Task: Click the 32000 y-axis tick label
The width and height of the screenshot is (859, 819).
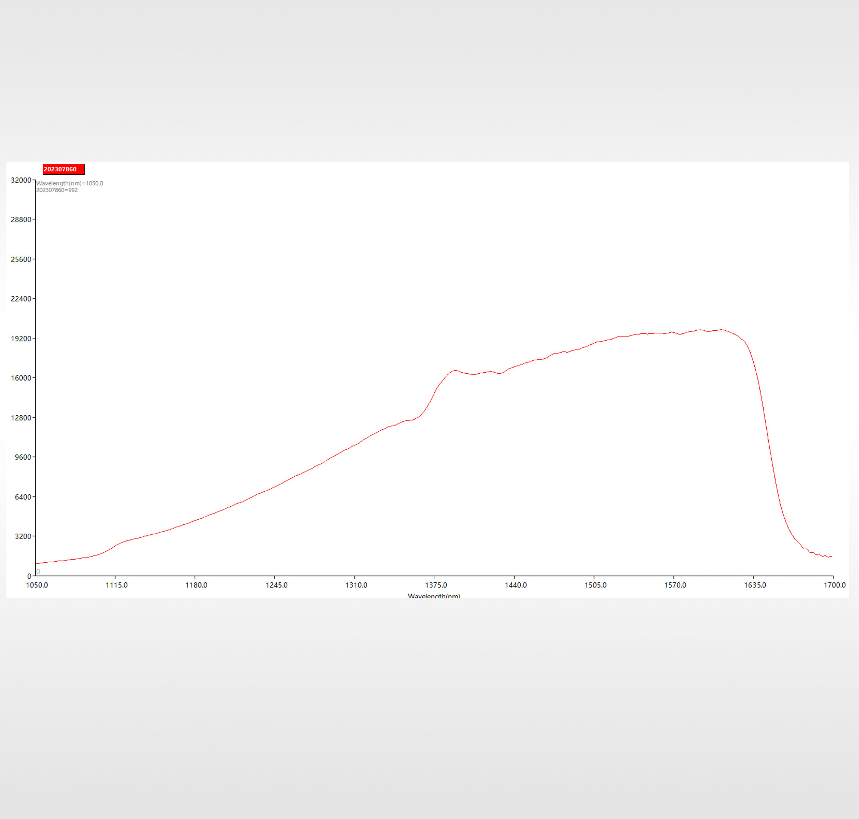Action: pyautogui.click(x=21, y=180)
